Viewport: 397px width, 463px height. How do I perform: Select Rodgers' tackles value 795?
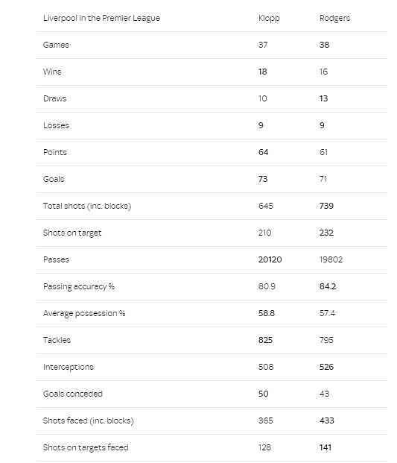tap(326, 340)
